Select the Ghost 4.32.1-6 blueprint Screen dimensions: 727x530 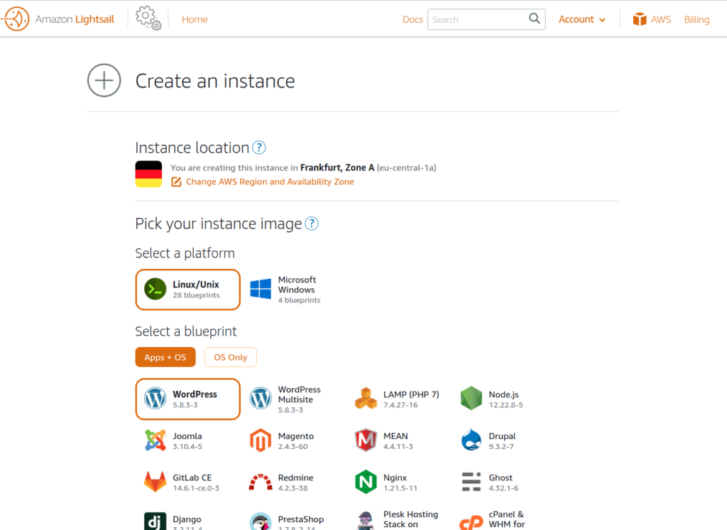pyautogui.click(x=503, y=482)
